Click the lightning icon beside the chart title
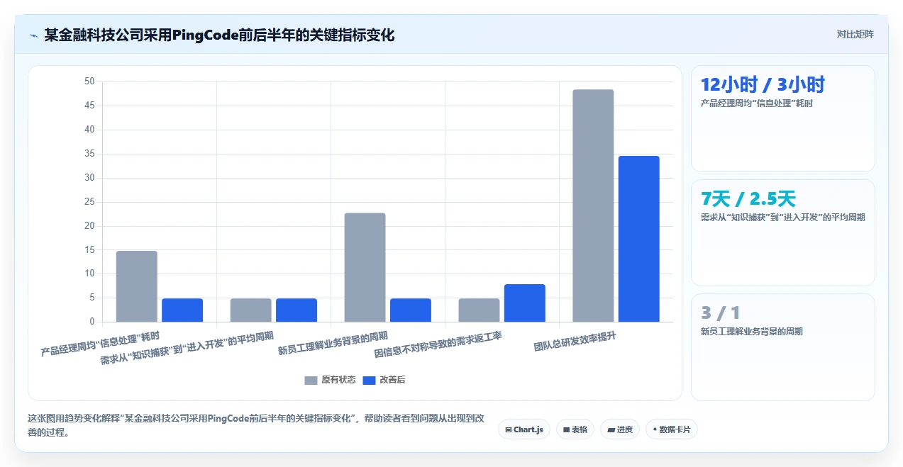 [x=33, y=35]
